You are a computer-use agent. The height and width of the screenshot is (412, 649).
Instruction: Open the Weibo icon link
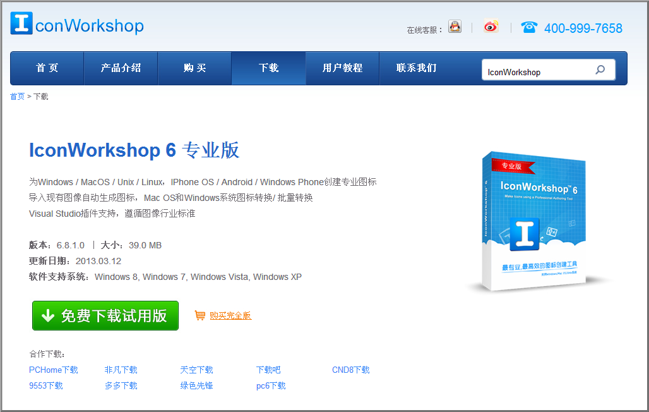point(491,27)
